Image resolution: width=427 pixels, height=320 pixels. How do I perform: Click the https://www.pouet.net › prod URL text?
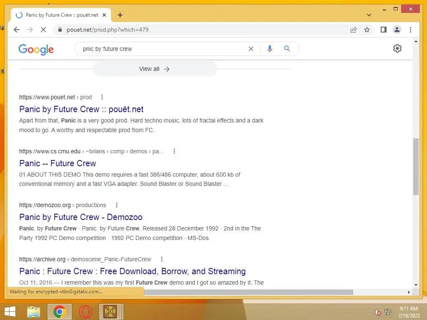tap(55, 97)
